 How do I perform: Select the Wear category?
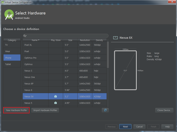12,51
